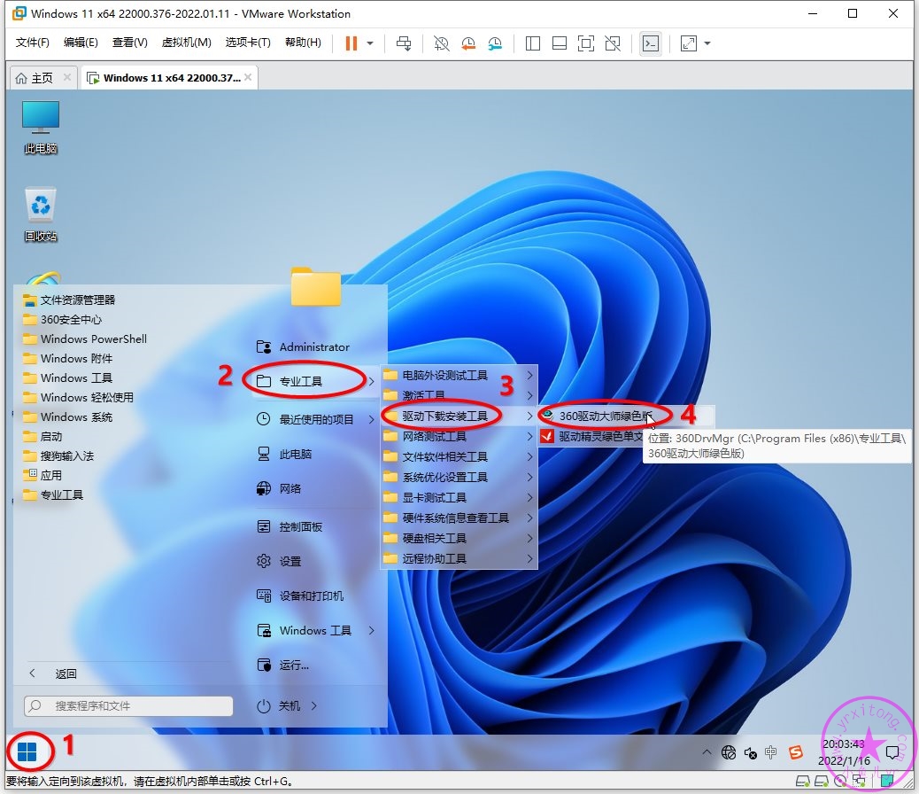Open the 硬盘相关工具 folder
Image resolution: width=919 pixels, height=794 pixels.
point(459,538)
